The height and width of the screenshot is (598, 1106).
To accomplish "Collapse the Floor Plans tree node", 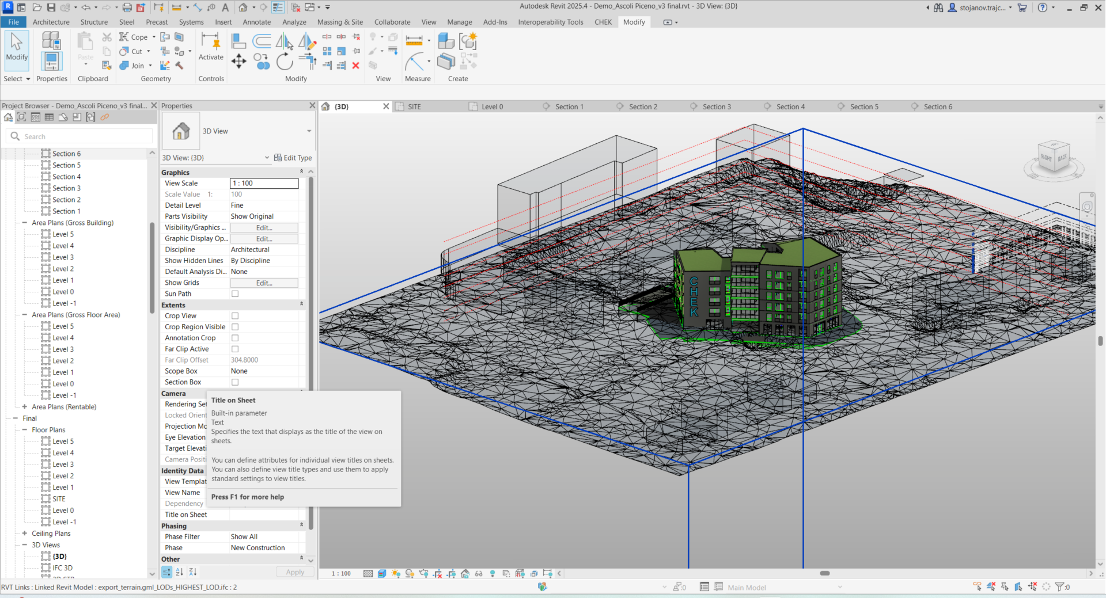I will coord(25,430).
